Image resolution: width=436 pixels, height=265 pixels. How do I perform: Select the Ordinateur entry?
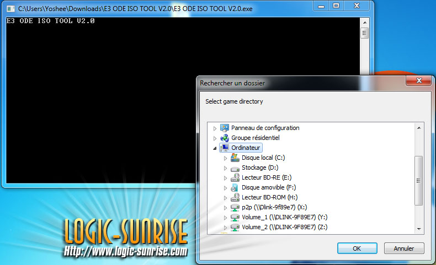[x=246, y=148]
